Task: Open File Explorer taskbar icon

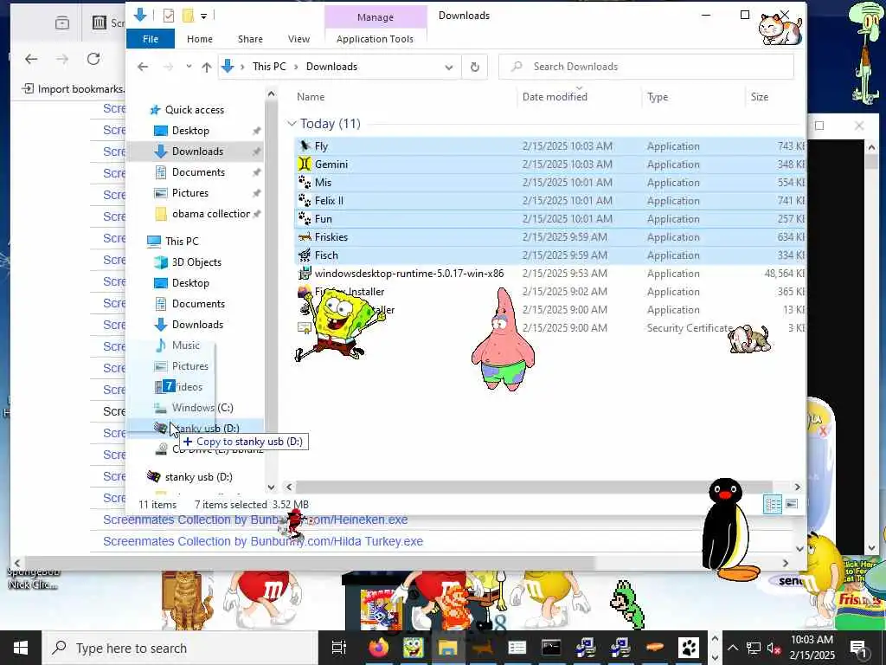Action: 447,648
